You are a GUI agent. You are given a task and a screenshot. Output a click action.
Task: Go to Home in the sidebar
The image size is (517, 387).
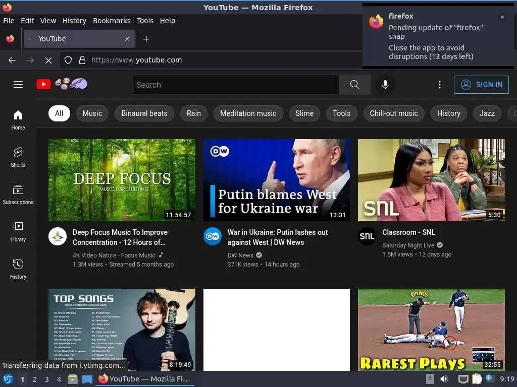pos(18,120)
